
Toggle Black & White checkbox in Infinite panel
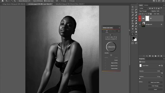point(105,63)
